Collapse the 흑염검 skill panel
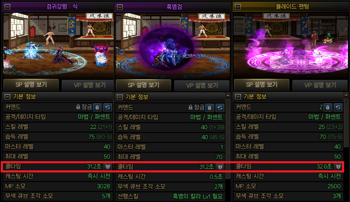Screen dimensions: 350x202 tap(120, 7)
